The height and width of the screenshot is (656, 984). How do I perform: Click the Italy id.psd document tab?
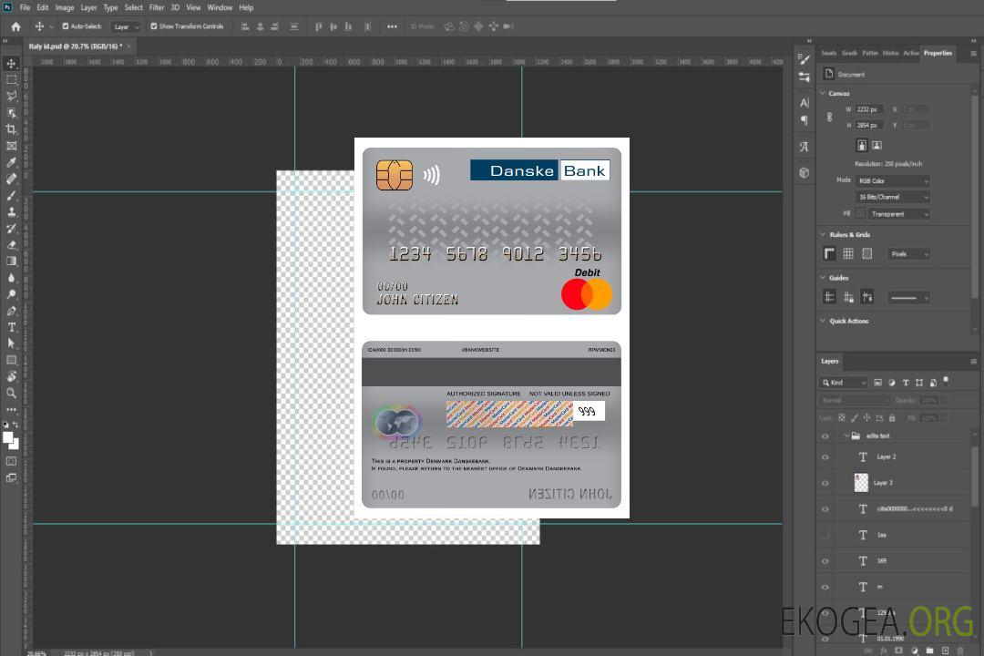tap(75, 46)
